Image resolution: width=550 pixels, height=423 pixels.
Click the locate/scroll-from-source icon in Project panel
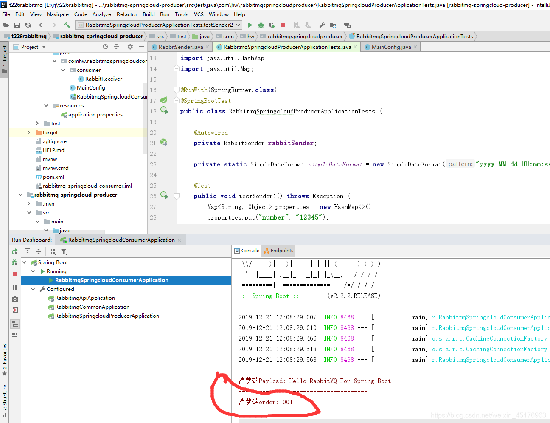tap(105, 47)
